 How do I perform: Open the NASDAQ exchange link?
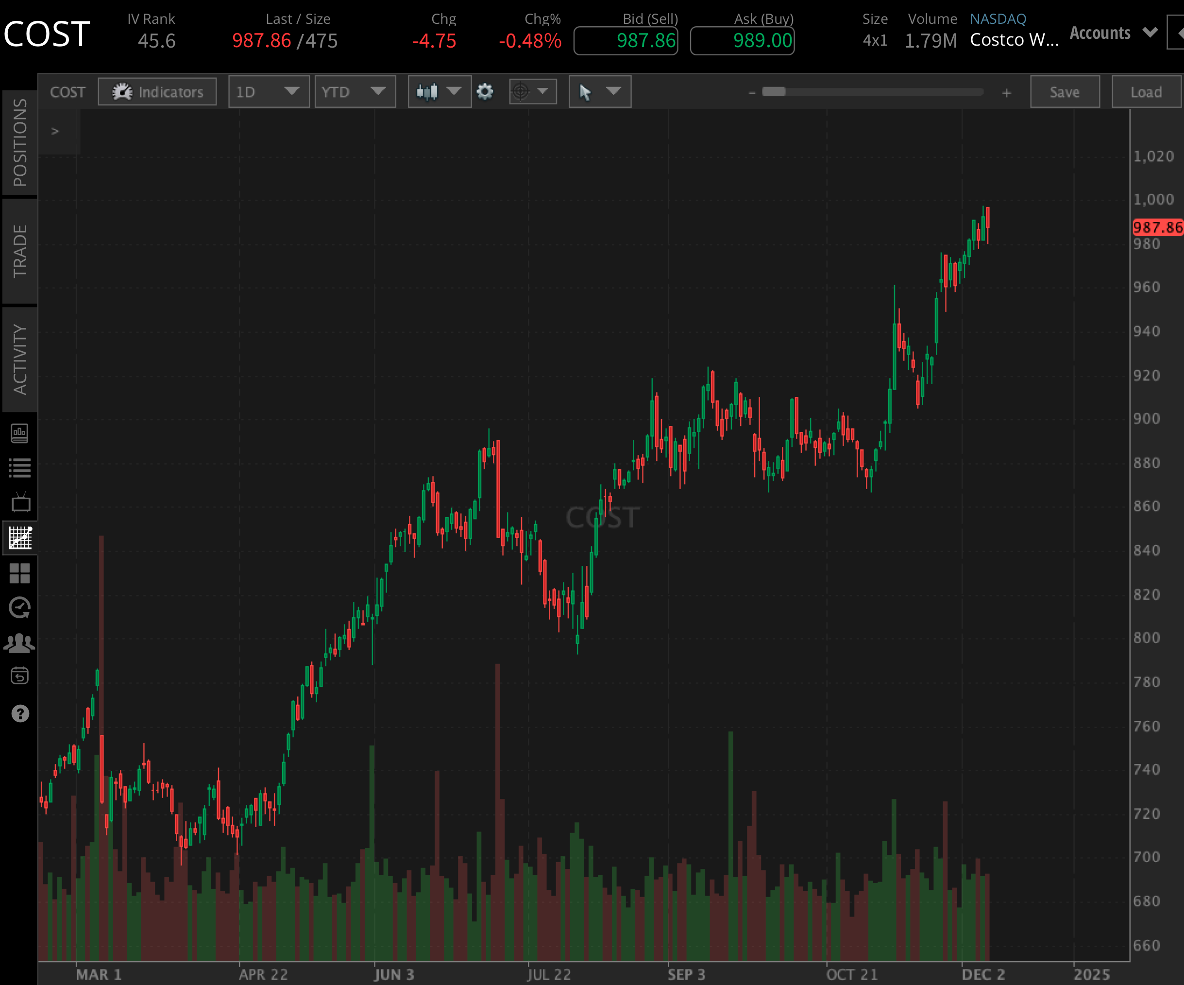coord(998,18)
